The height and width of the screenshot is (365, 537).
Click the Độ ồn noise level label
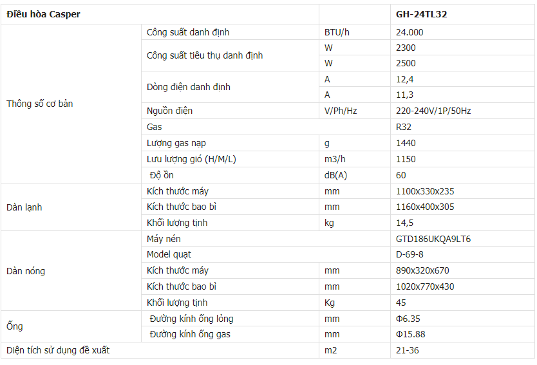[x=161, y=175]
